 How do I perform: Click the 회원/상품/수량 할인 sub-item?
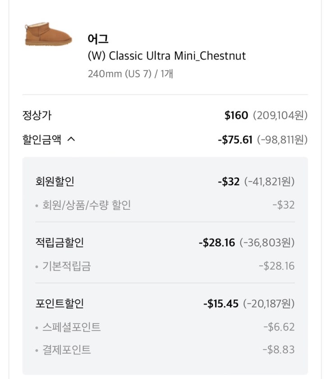86,205
